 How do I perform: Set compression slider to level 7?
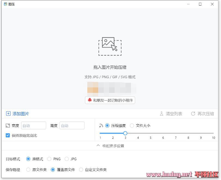click(176, 133)
